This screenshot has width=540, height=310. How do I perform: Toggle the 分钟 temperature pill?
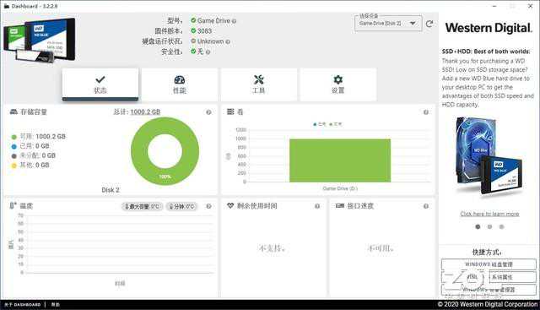[x=181, y=206]
